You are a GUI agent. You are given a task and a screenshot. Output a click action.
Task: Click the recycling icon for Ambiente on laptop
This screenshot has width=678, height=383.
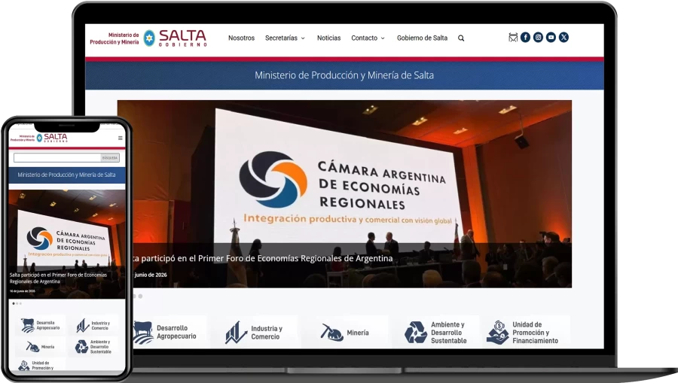[416, 333]
